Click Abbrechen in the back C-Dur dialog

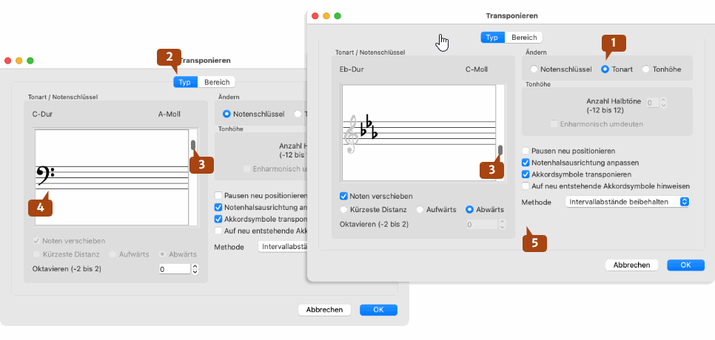(324, 310)
